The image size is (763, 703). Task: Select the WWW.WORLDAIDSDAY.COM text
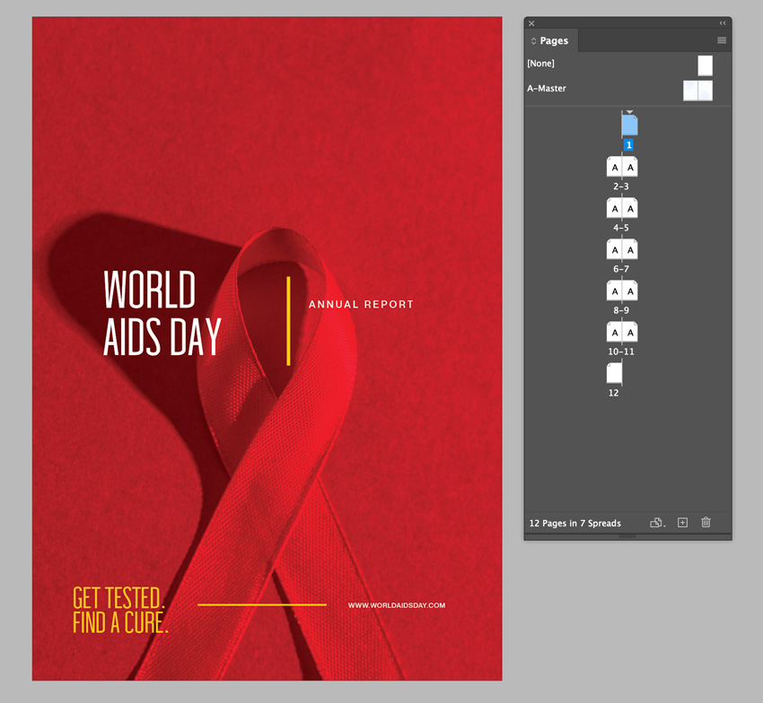tap(397, 605)
